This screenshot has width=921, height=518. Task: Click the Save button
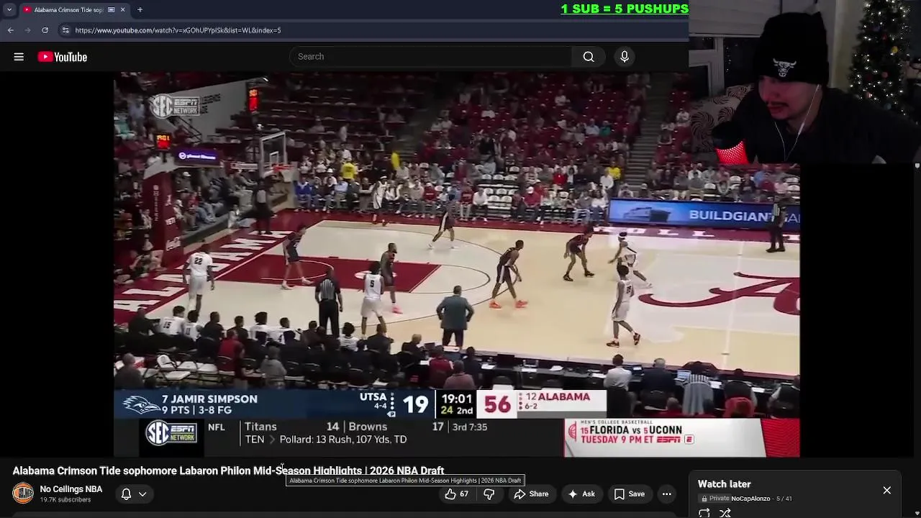coord(629,494)
